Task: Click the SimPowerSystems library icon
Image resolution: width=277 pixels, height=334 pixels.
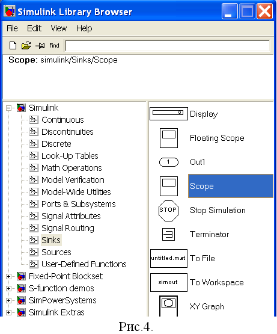Action: [21, 300]
